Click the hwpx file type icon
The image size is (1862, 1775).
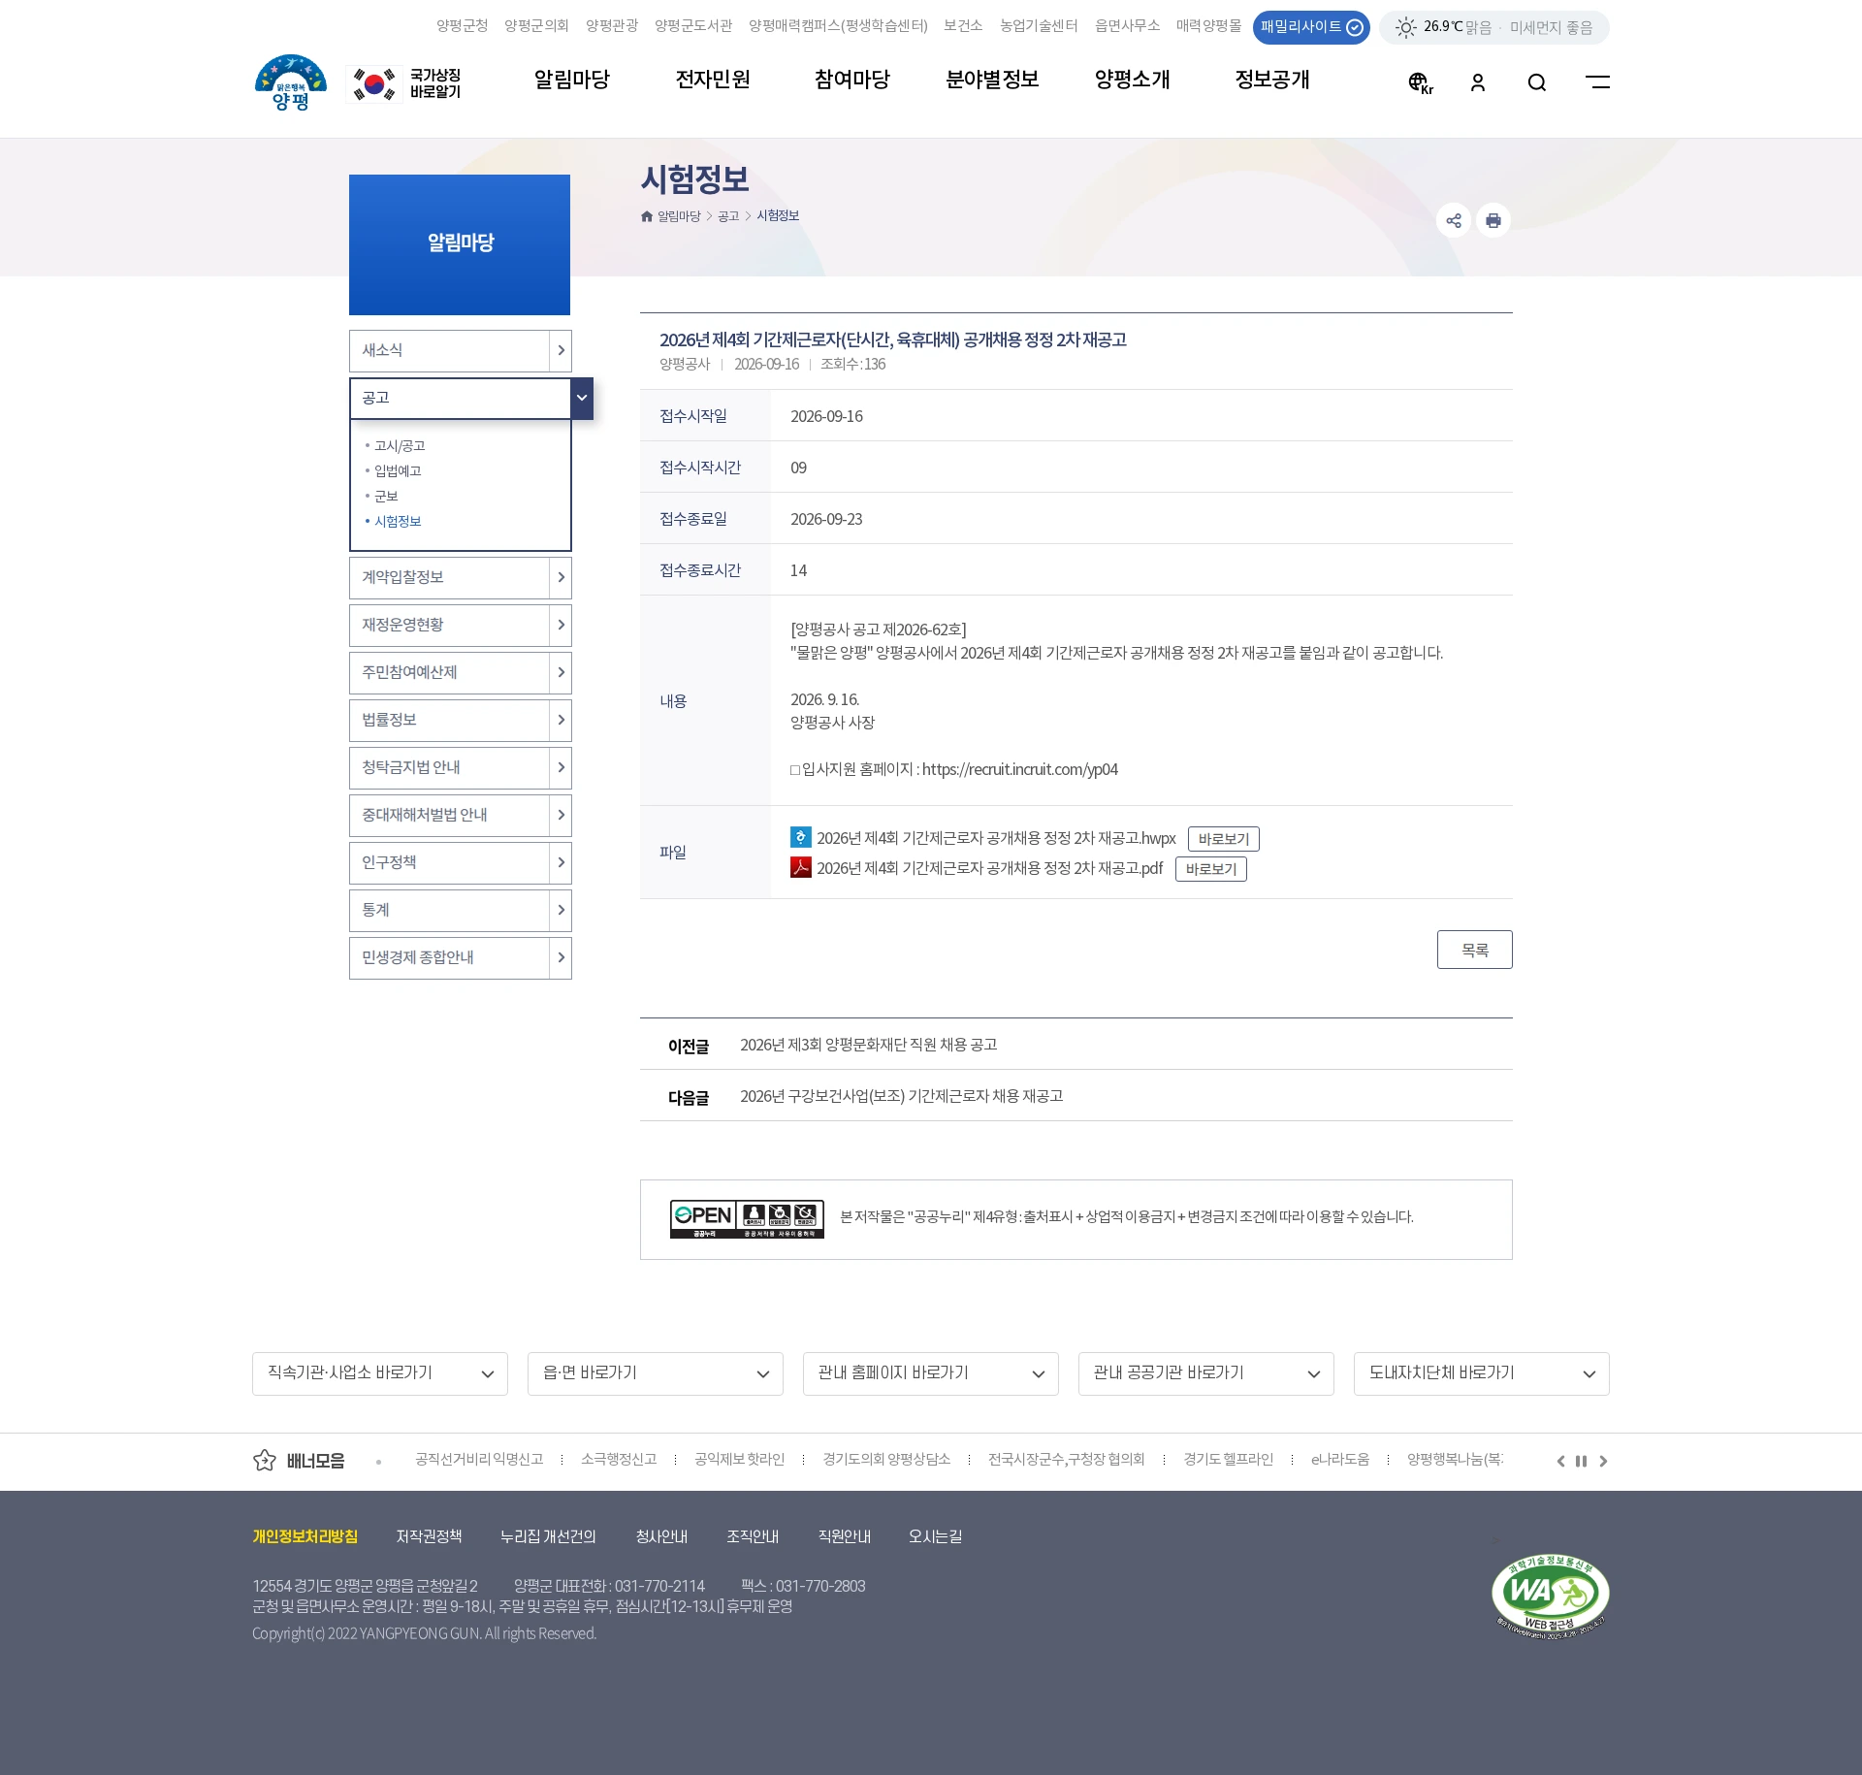(x=800, y=837)
